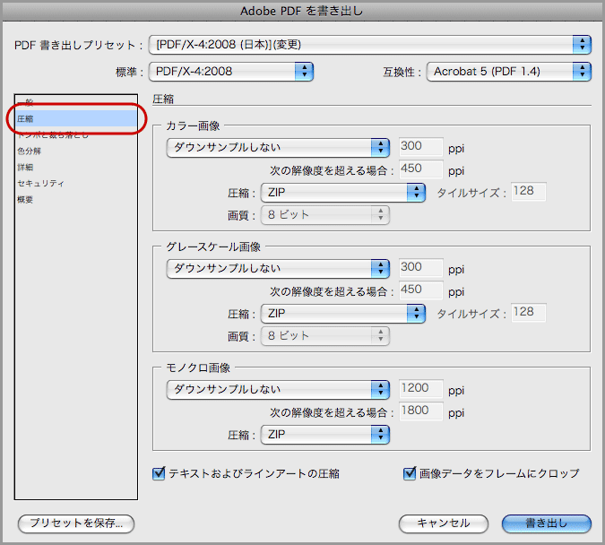The height and width of the screenshot is (545, 605).
Task: Select 詳細 in the category list
Action: tap(76, 167)
